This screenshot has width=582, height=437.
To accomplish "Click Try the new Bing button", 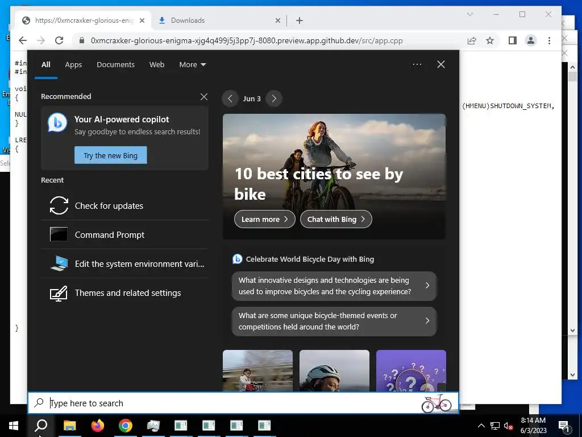I will [x=111, y=155].
